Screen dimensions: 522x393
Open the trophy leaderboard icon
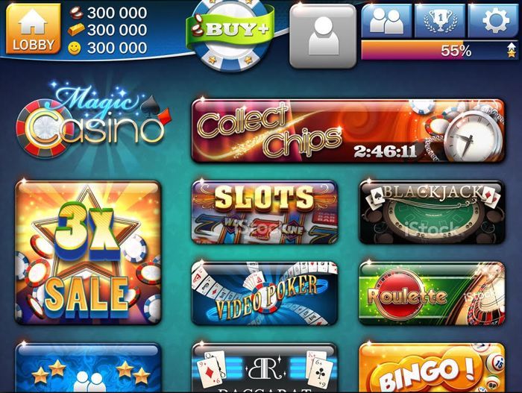[440, 22]
